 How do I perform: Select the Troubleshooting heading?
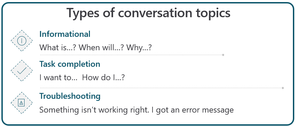(x=70, y=96)
